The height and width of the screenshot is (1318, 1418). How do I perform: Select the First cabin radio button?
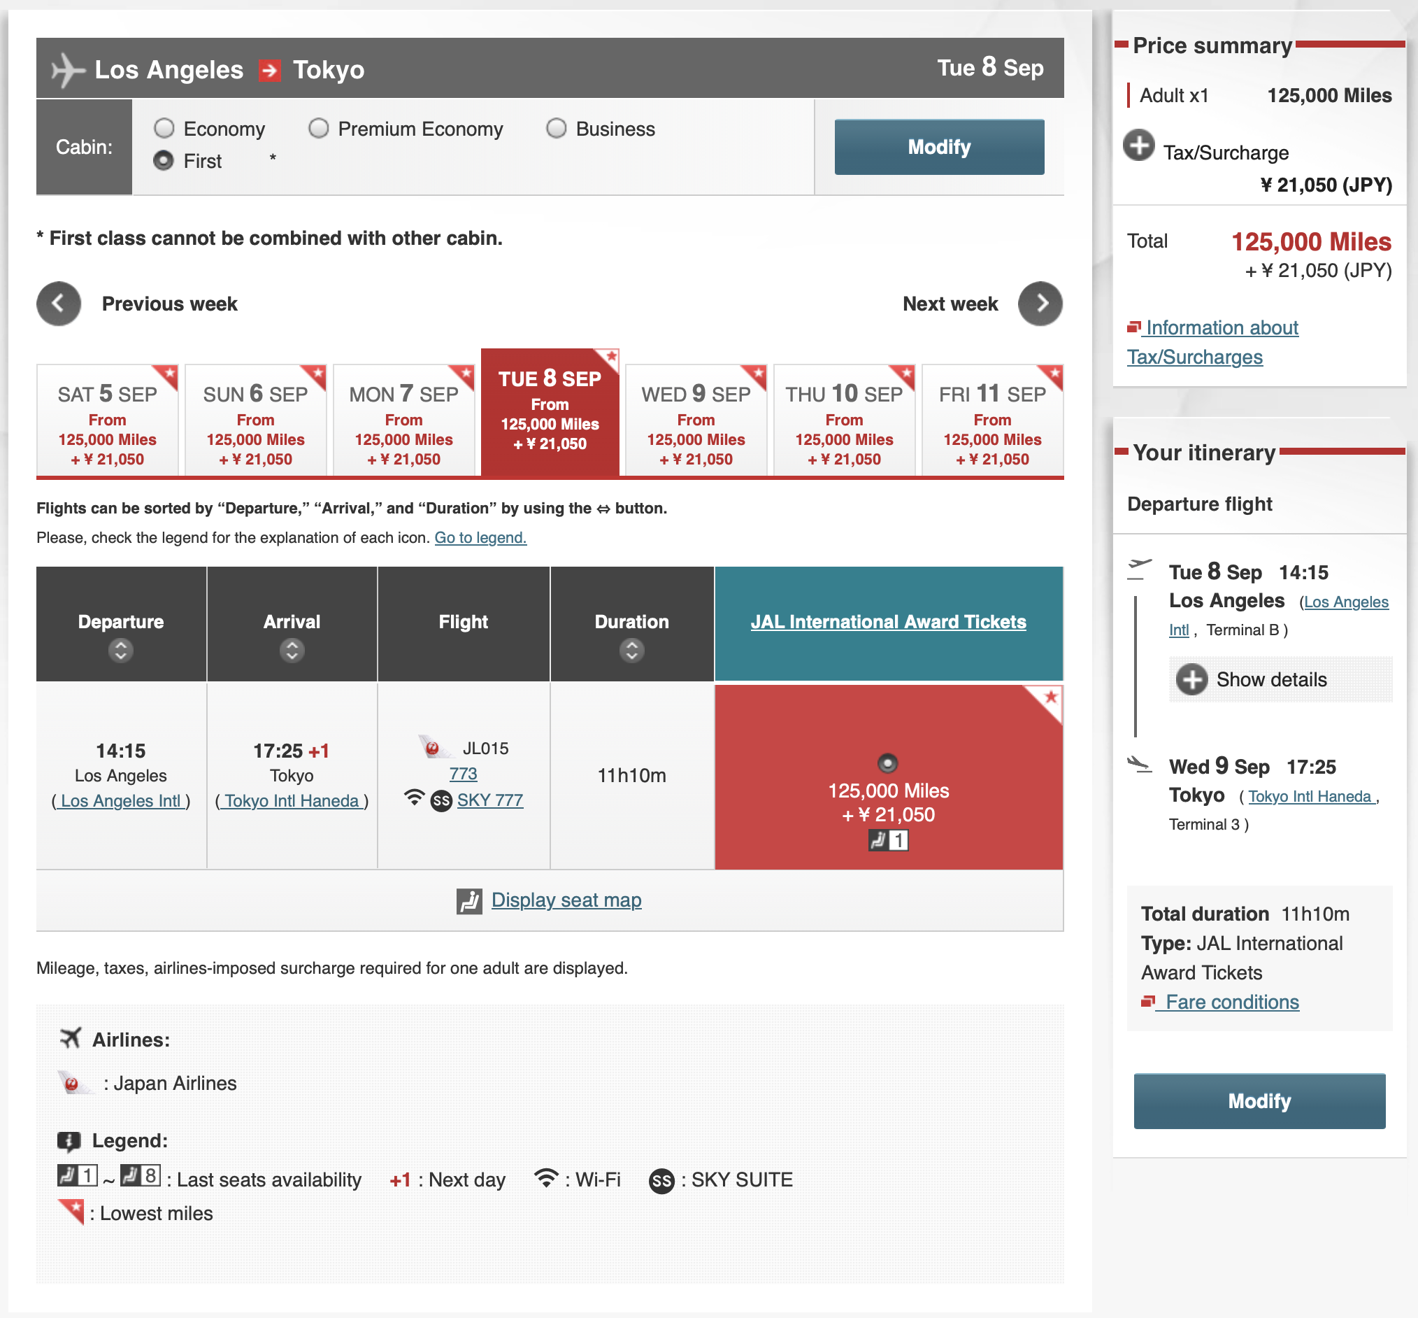[164, 160]
